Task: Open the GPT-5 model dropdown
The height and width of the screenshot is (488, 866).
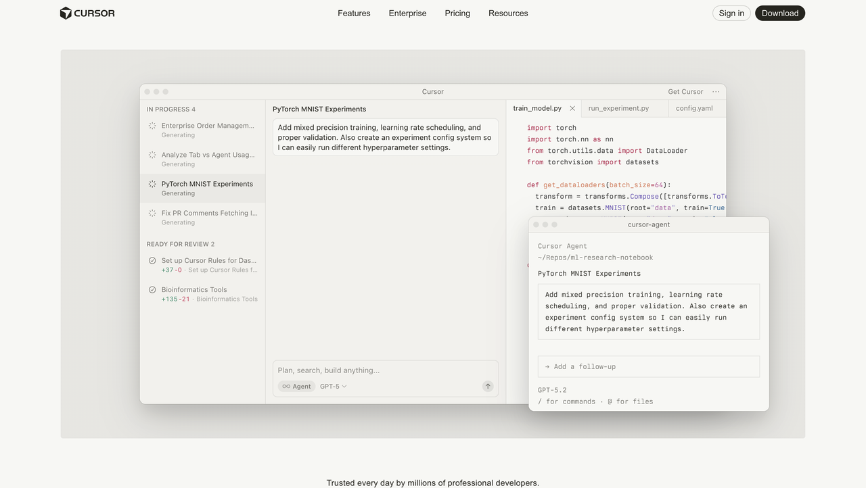Action: point(333,387)
